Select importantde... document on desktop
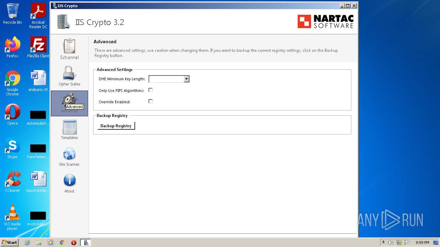Viewport: 440px width, 247px height. tap(38, 182)
